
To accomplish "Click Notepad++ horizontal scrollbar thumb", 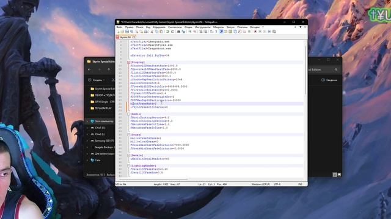I will [x=153, y=179].
